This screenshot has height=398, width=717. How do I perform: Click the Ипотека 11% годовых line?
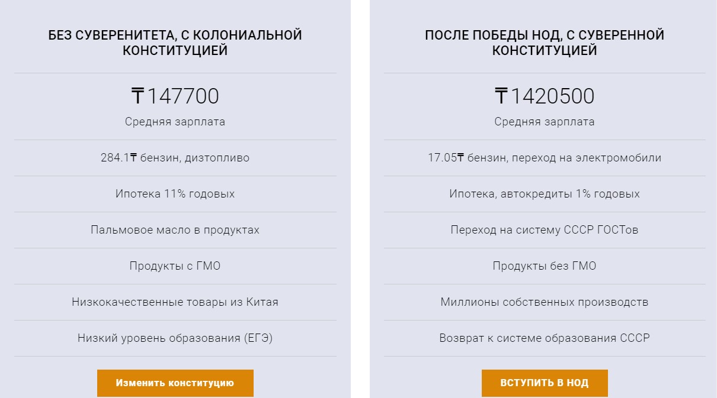[175, 194]
